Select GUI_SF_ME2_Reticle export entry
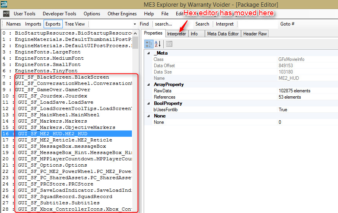Screen dimensions: 338x213 tap(65, 140)
